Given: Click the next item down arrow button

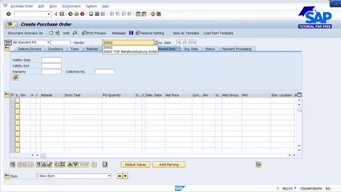Looking at the screenshot, I should pyautogui.click(x=126, y=176).
